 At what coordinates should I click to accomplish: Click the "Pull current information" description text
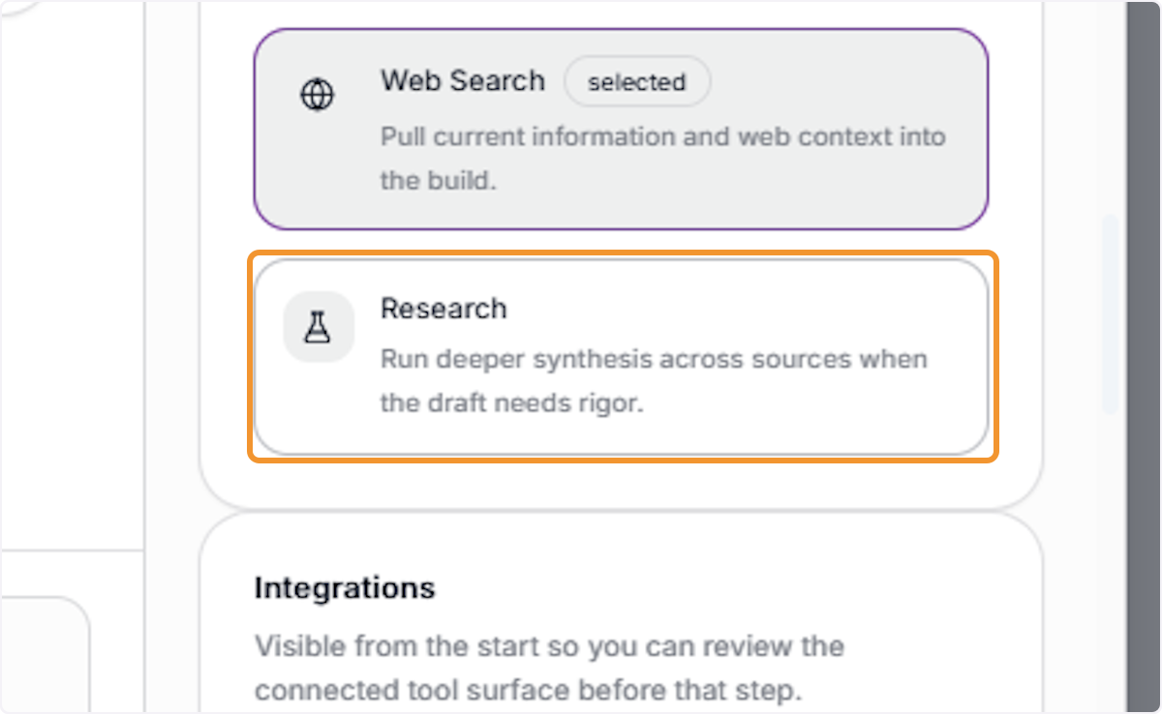[662, 158]
